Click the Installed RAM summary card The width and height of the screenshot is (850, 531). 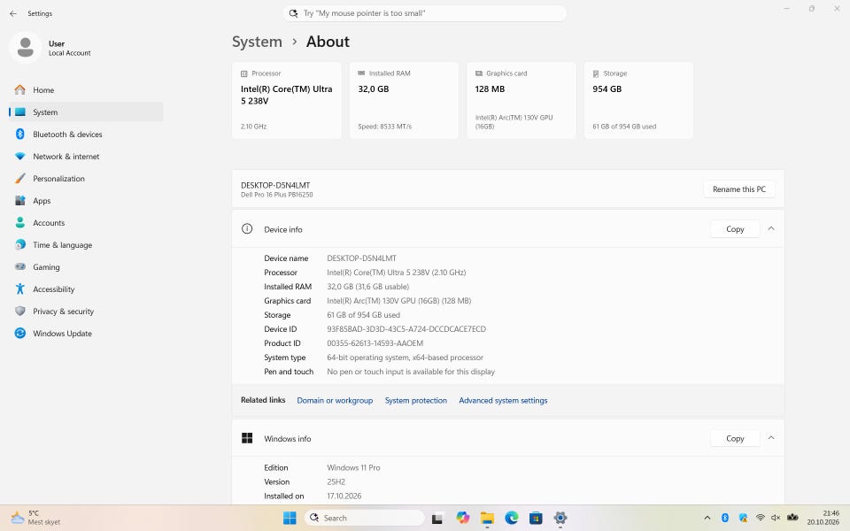404,100
